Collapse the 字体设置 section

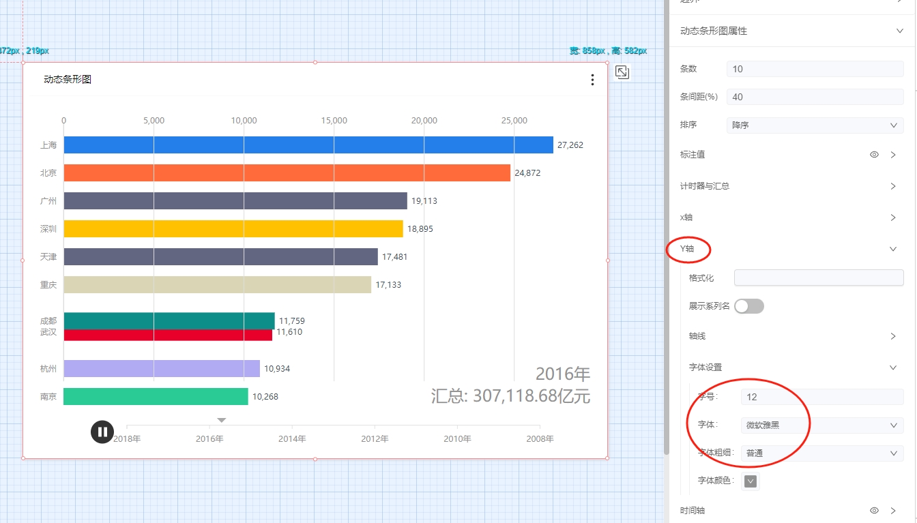(893, 368)
